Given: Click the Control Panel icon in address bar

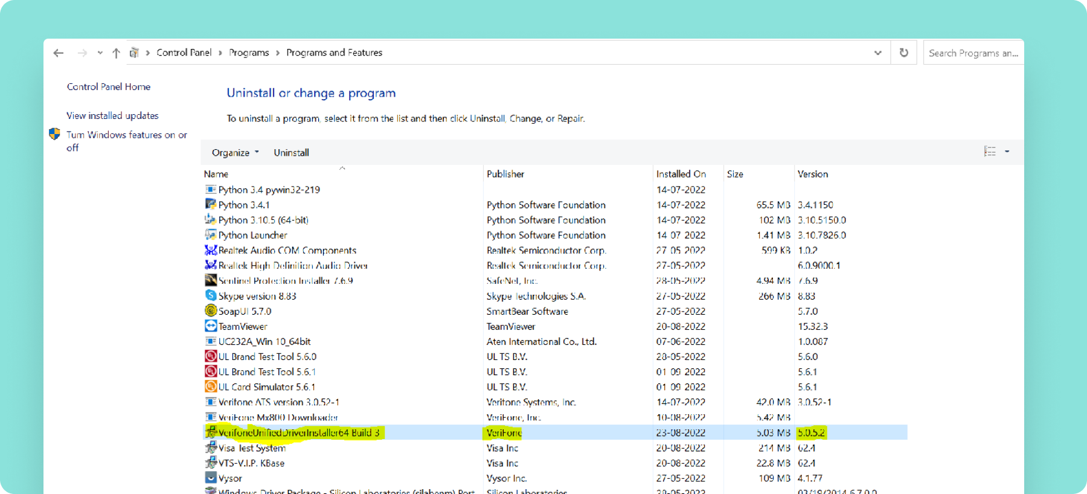Looking at the screenshot, I should coord(134,53).
